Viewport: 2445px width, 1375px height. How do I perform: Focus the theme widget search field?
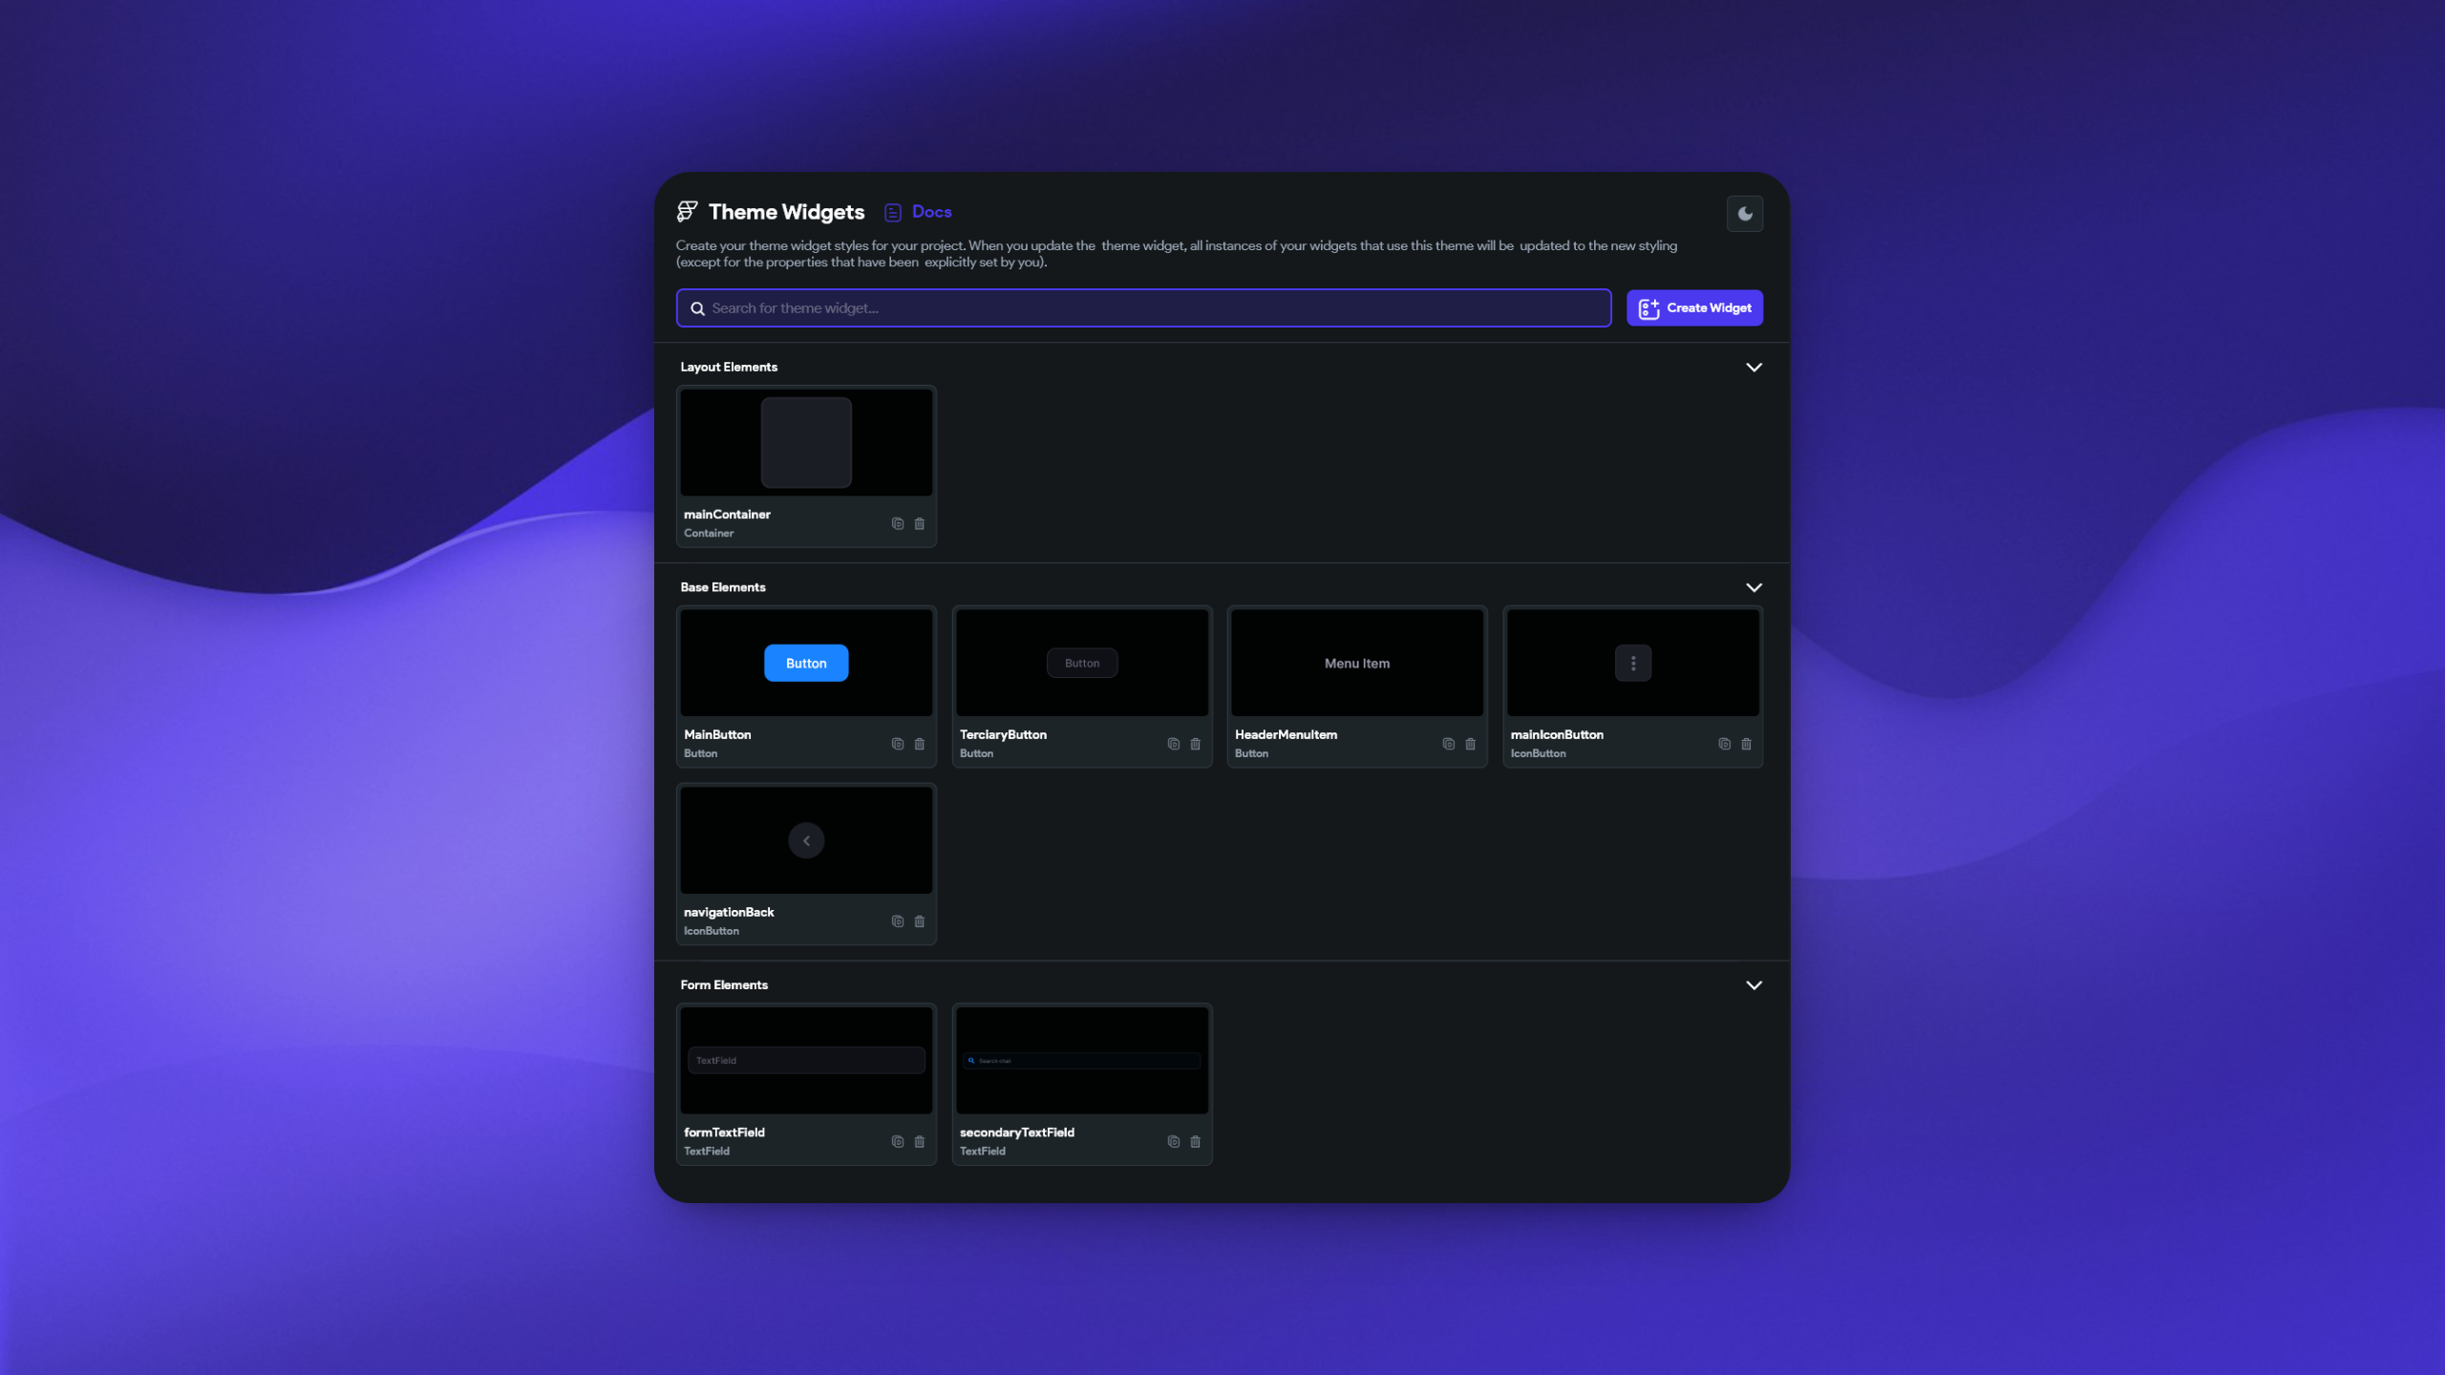click(1142, 307)
